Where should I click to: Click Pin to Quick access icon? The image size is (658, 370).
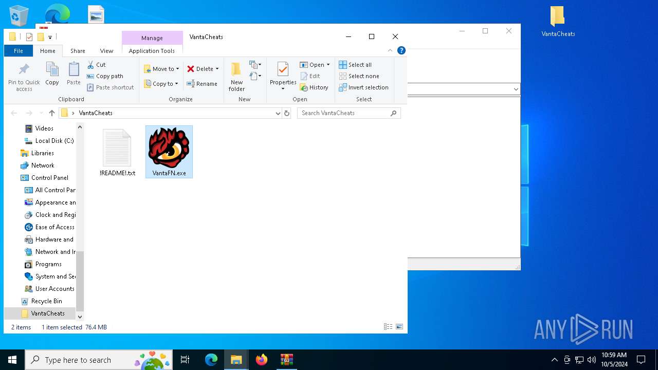pyautogui.click(x=24, y=77)
